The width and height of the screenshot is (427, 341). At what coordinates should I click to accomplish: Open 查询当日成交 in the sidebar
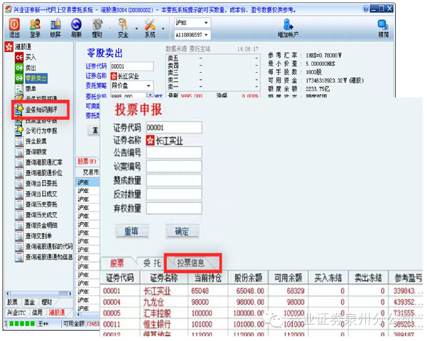[42, 194]
